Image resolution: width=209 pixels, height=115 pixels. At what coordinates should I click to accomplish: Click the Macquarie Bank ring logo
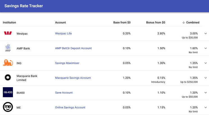tap(8, 77)
